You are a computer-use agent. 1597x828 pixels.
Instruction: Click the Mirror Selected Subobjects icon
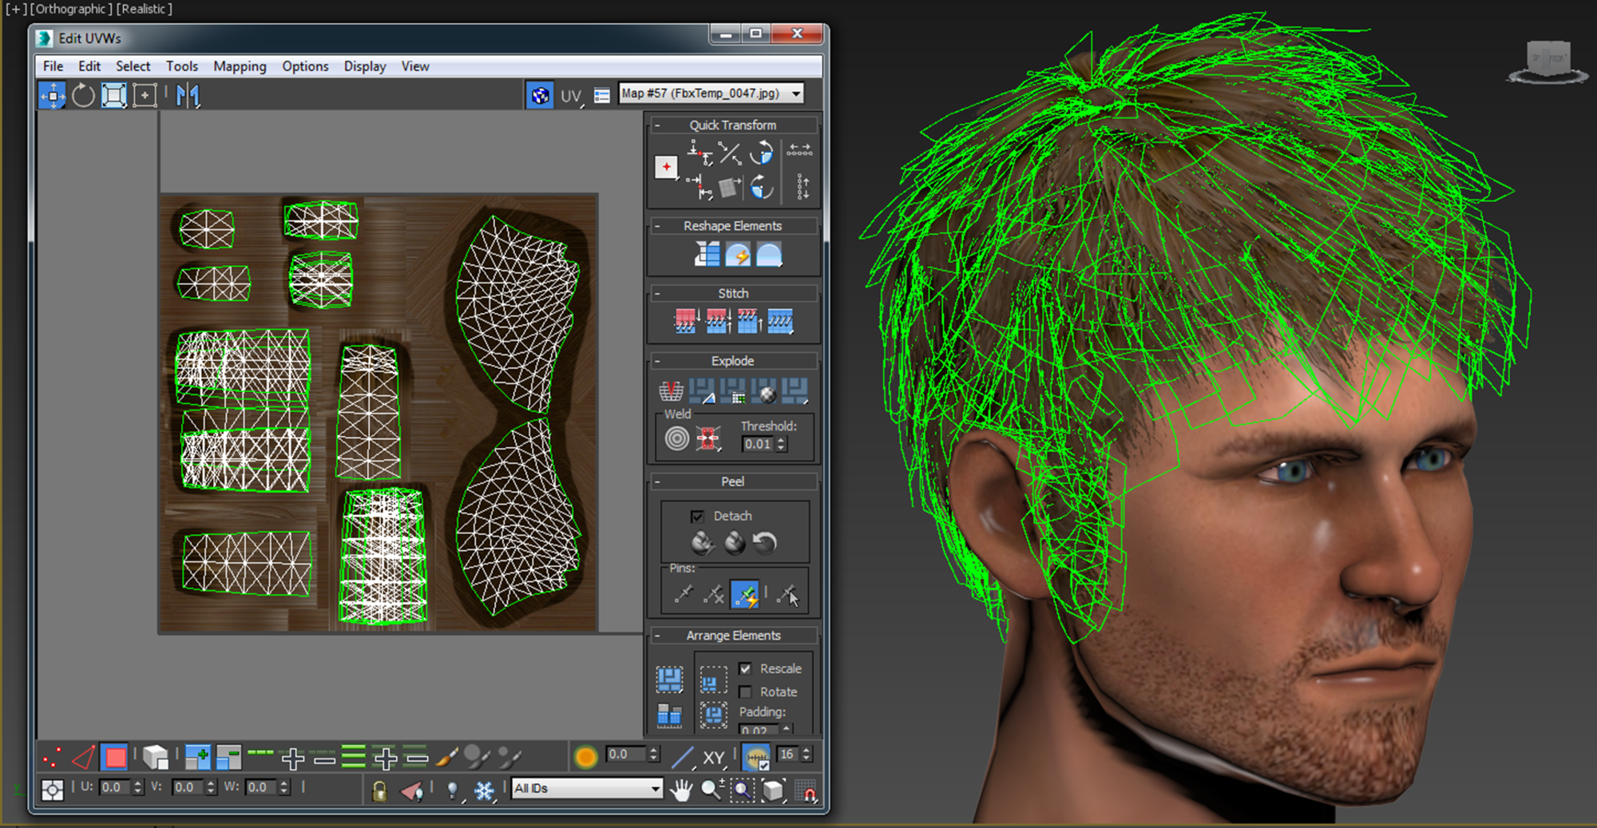point(188,96)
